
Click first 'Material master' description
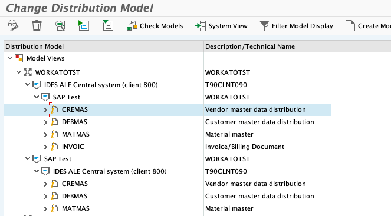229,134
